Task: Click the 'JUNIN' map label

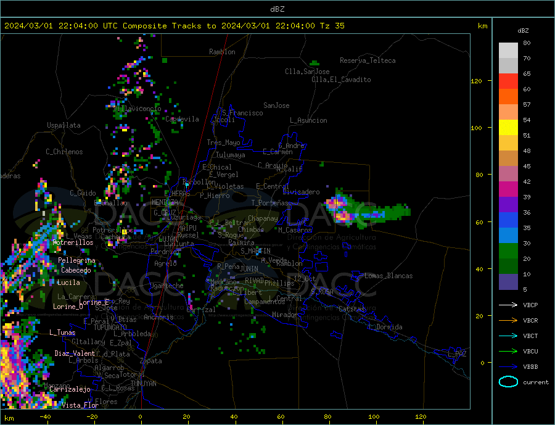Action: 249,269
